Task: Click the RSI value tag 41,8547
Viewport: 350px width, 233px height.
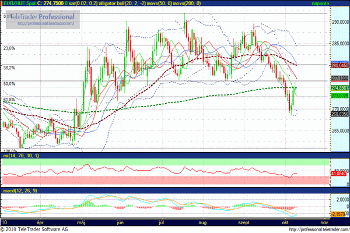Action: tap(339, 174)
